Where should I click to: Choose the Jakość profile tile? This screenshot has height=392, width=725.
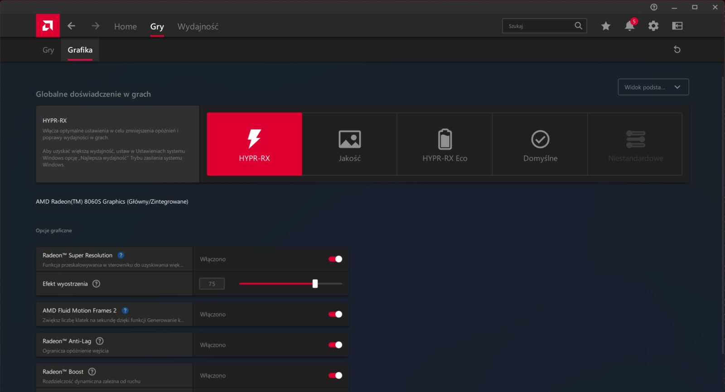[x=349, y=144]
